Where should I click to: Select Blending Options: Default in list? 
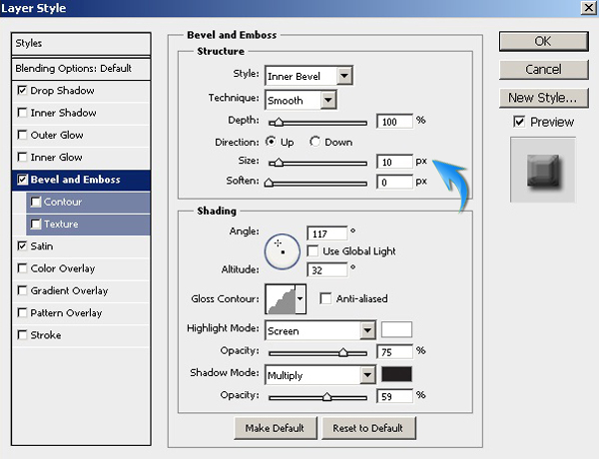73,69
